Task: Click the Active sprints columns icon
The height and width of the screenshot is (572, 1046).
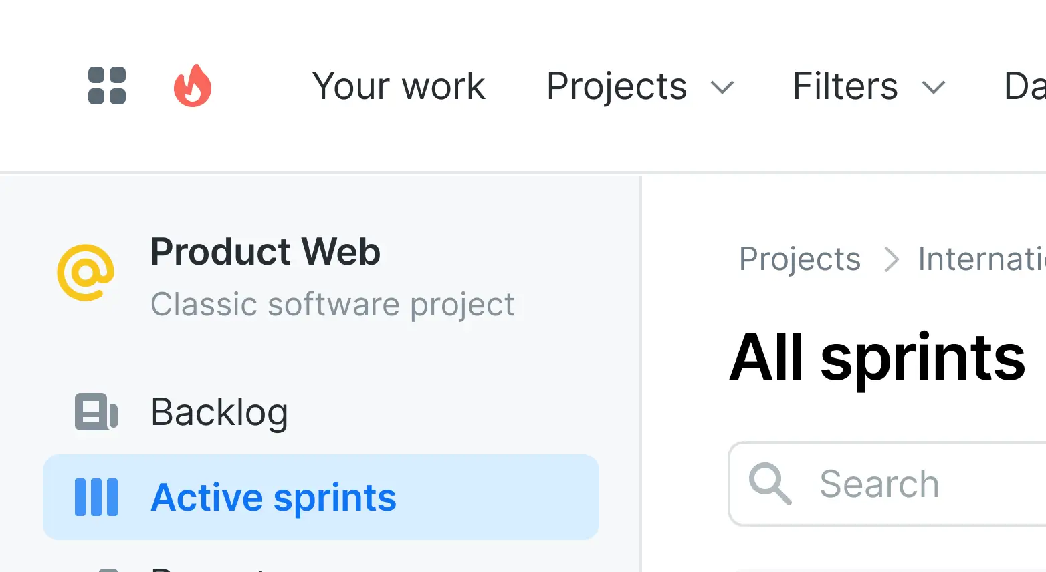Action: click(96, 497)
